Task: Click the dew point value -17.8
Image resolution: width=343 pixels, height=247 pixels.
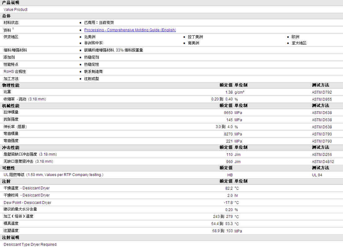Action: pos(228,203)
